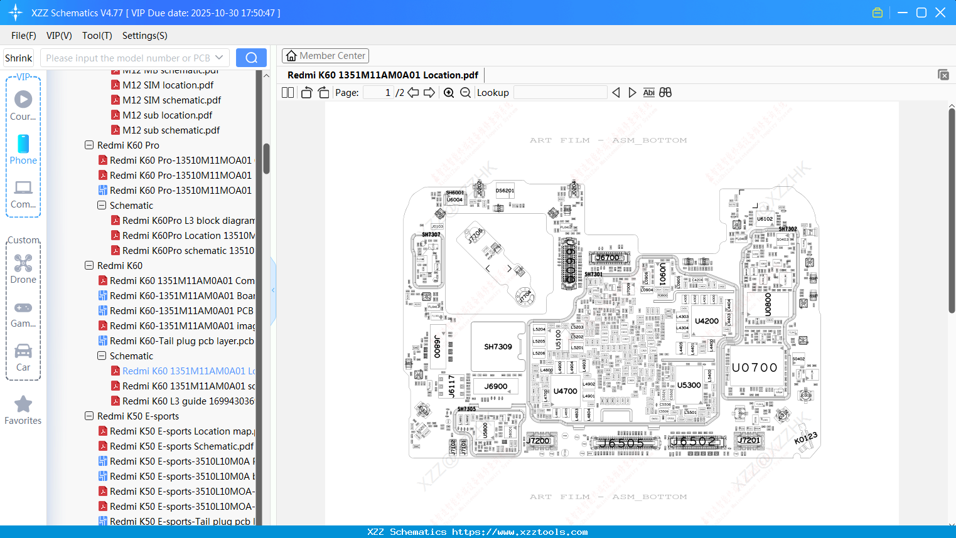Open the Phone diagrams section
This screenshot has width=956, height=538.
click(x=23, y=150)
